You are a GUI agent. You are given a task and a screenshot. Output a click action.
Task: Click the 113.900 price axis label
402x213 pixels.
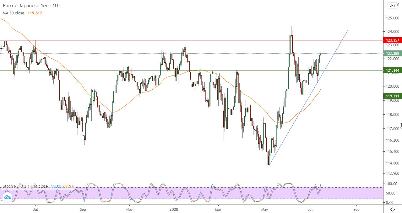[393, 173]
